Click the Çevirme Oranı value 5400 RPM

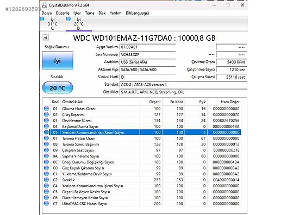pos(232,62)
